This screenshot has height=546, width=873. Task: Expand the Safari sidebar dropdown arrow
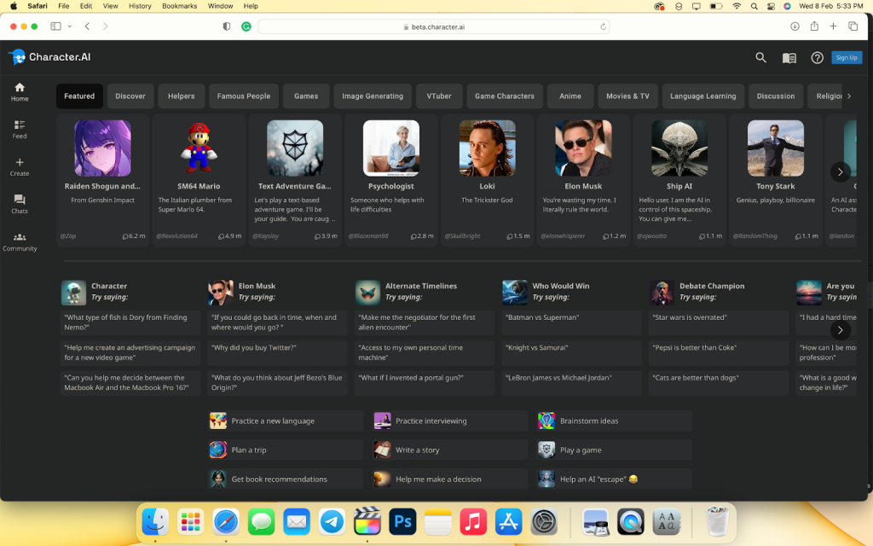(x=70, y=26)
